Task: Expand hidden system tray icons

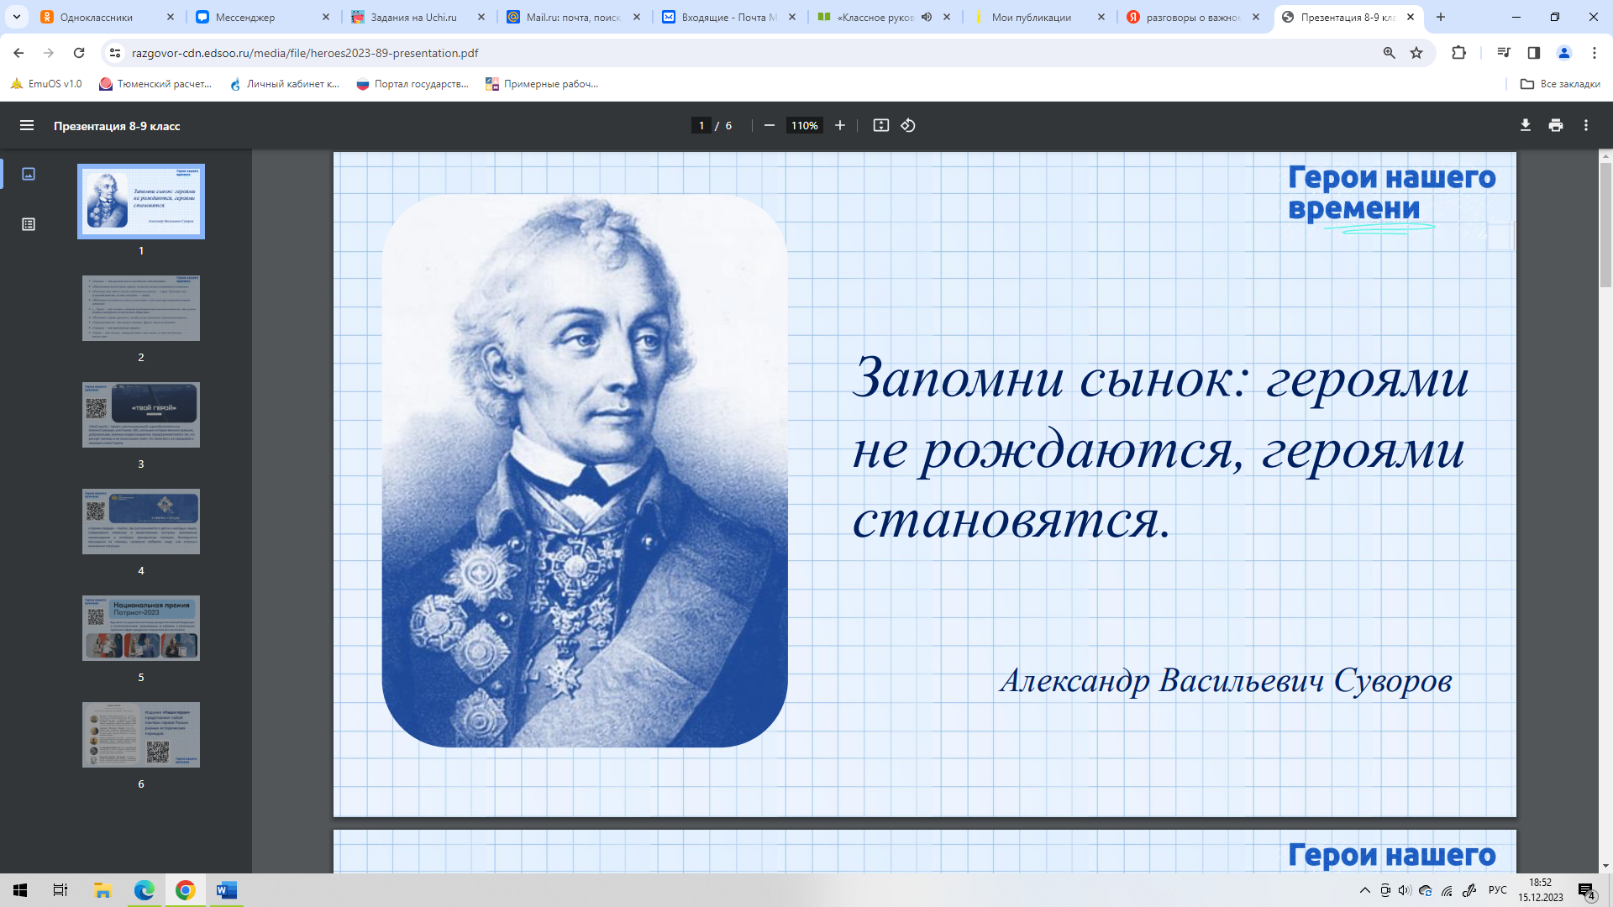Action: (x=1364, y=890)
